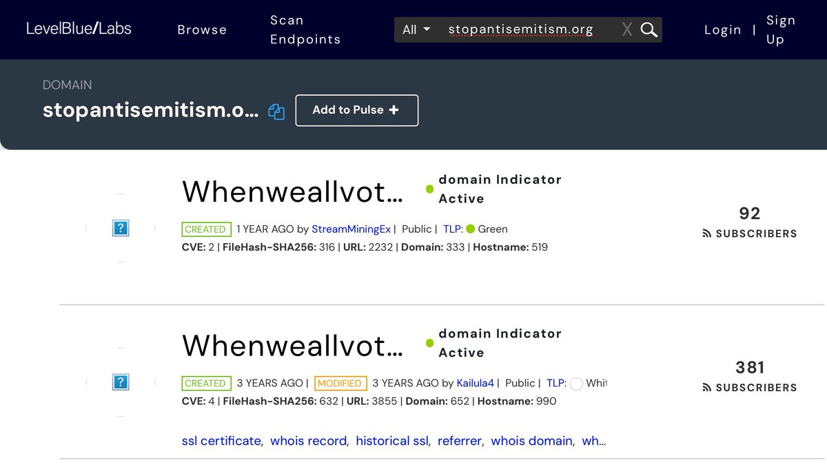Click the green TLP color dot
The width and height of the screenshot is (827, 467).
pos(471,229)
